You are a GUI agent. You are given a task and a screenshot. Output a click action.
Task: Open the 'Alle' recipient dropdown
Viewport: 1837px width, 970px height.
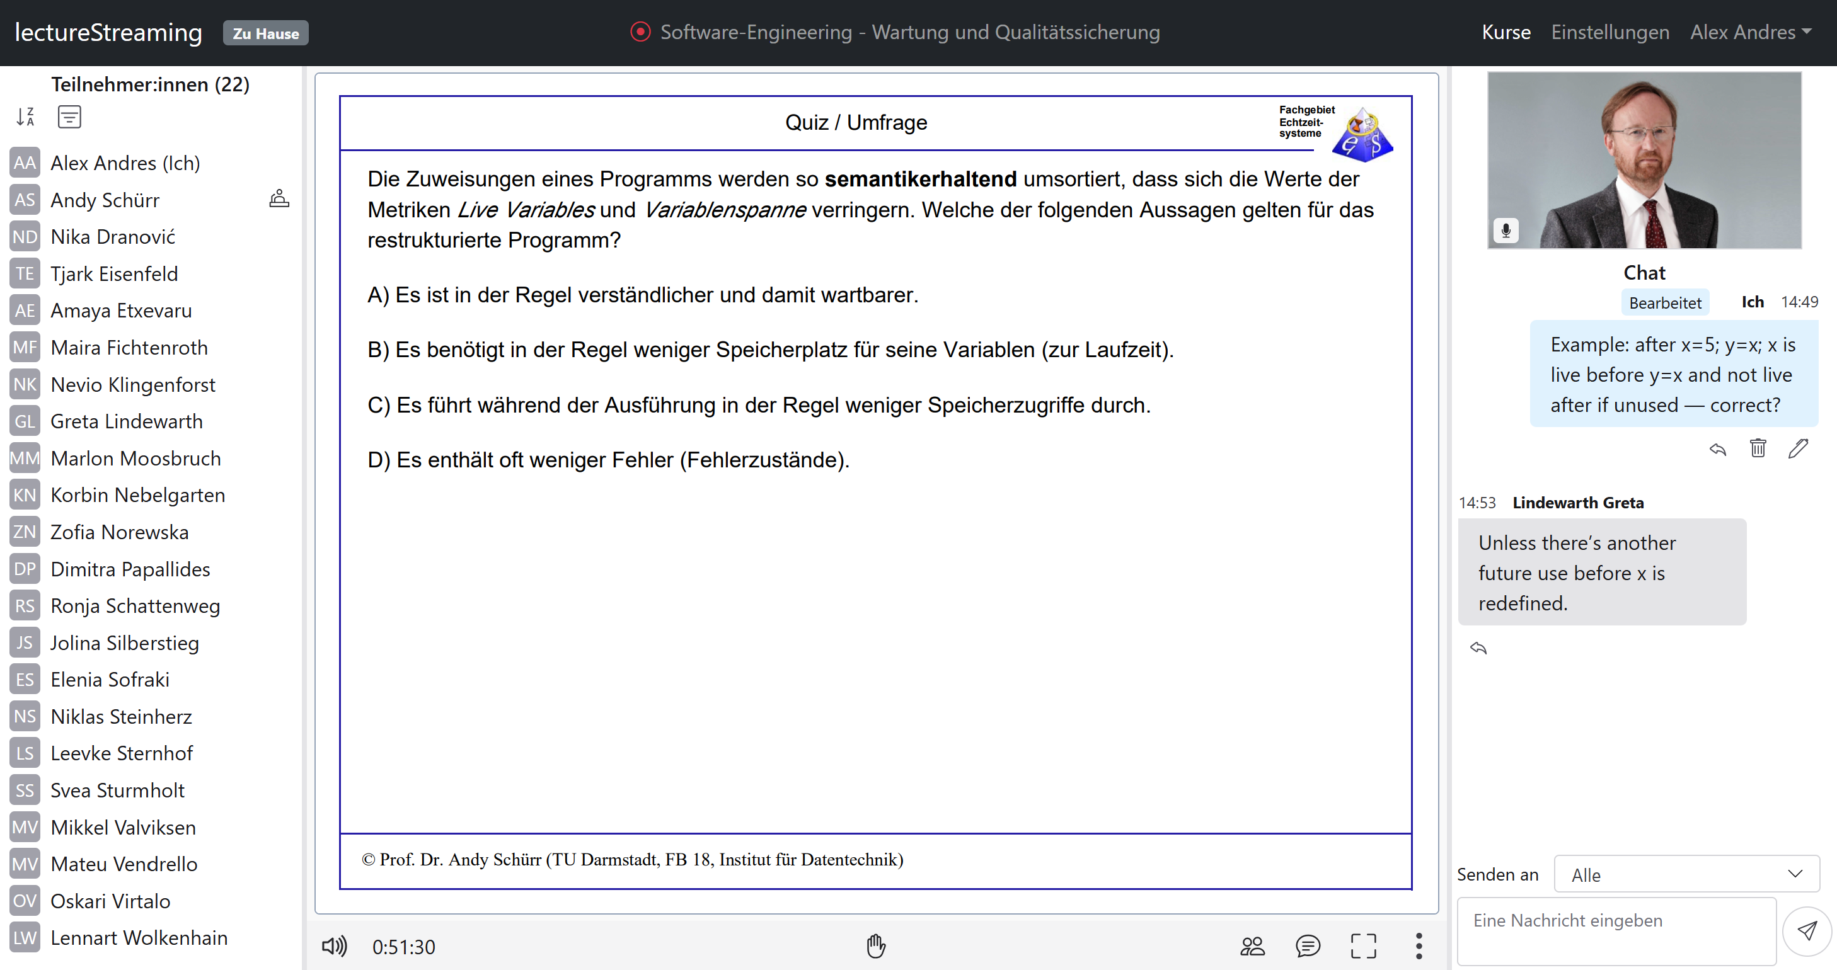[1685, 874]
